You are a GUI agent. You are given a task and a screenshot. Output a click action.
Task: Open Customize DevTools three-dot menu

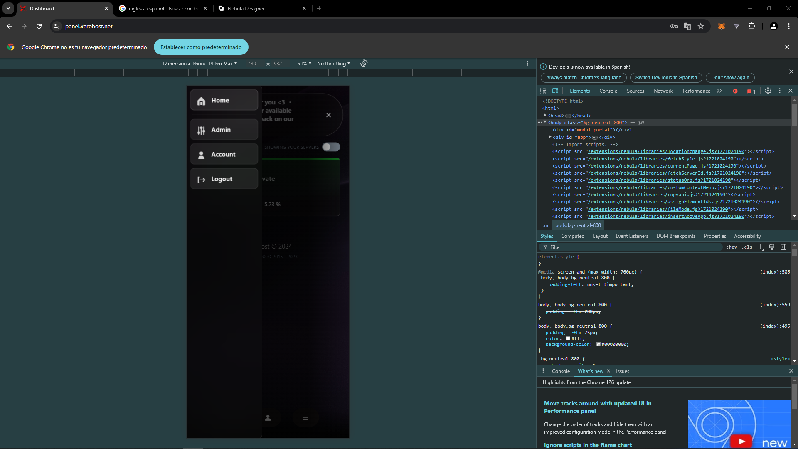click(x=780, y=91)
